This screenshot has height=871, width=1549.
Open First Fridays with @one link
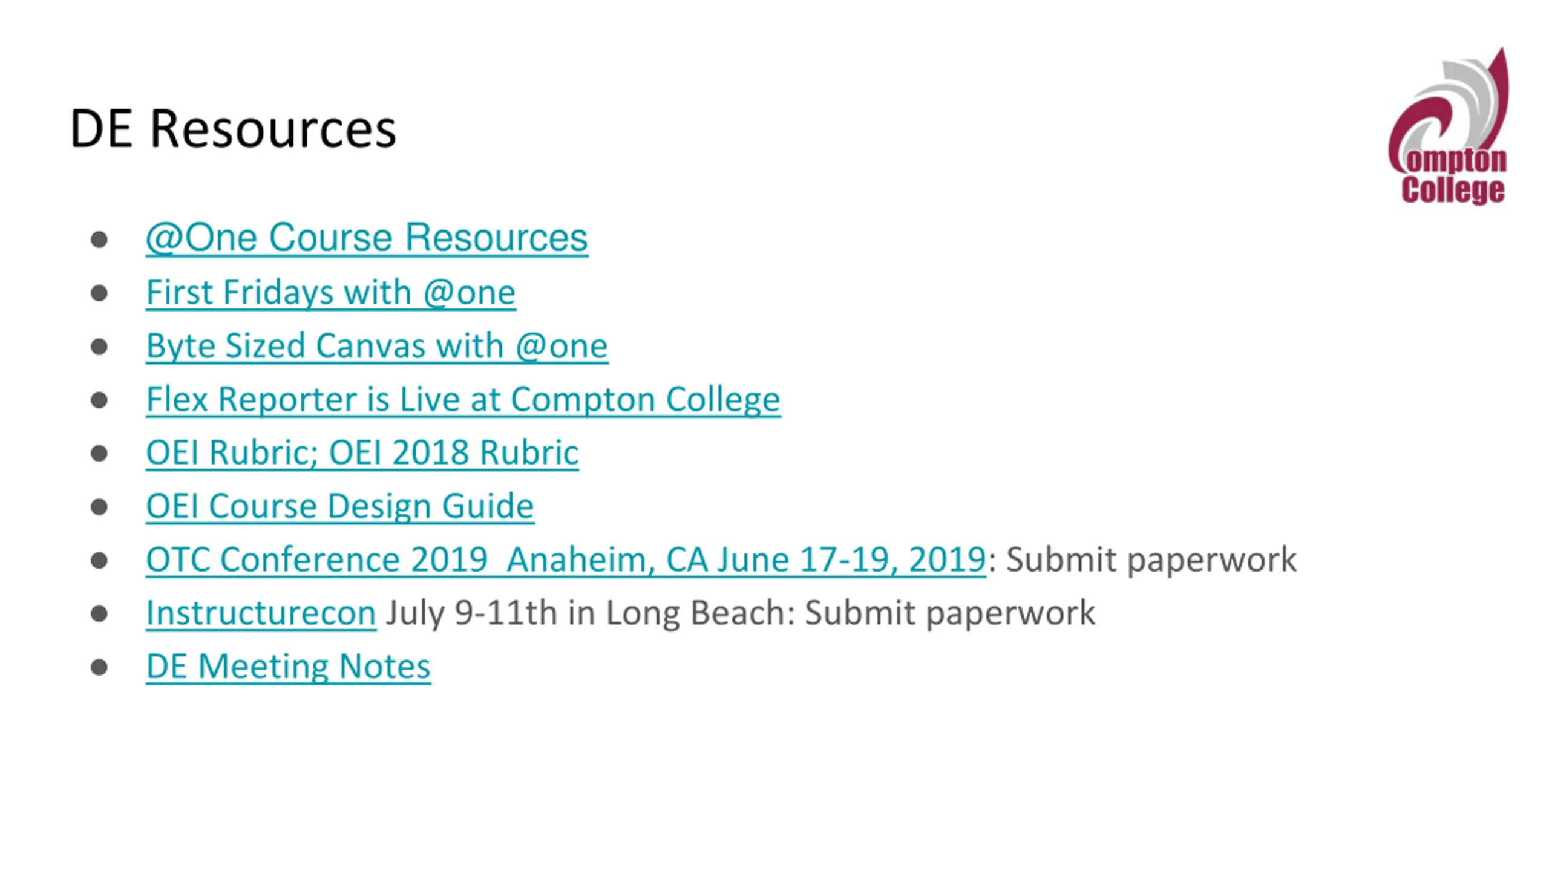click(331, 293)
